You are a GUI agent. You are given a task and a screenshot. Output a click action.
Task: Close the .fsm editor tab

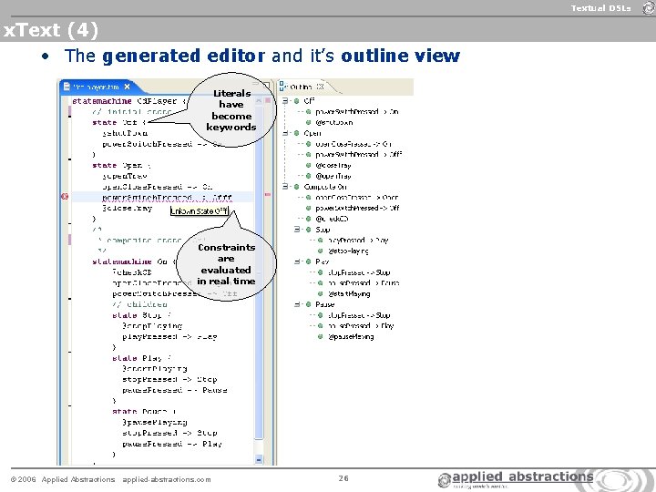127,87
